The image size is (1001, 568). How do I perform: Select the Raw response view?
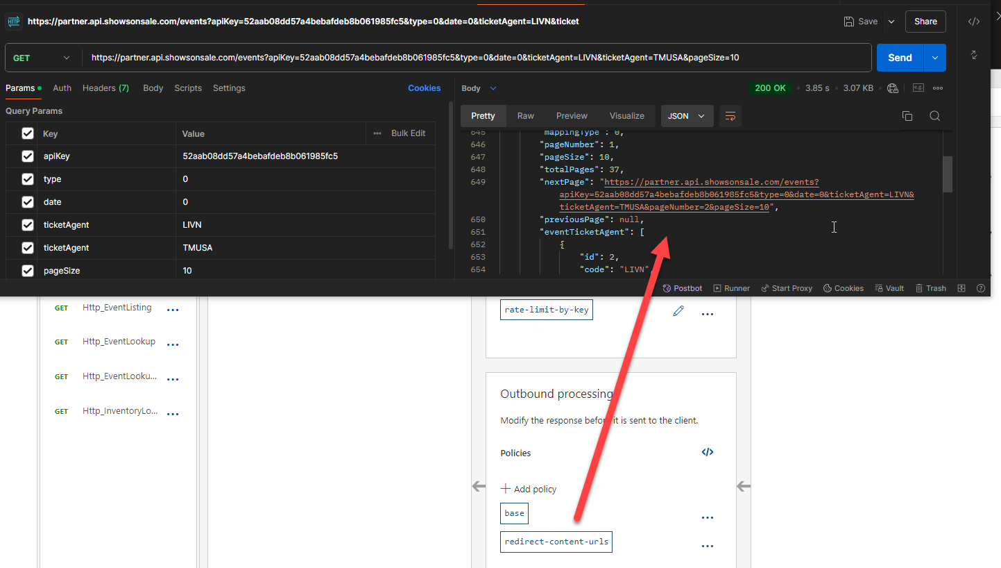pyautogui.click(x=526, y=116)
